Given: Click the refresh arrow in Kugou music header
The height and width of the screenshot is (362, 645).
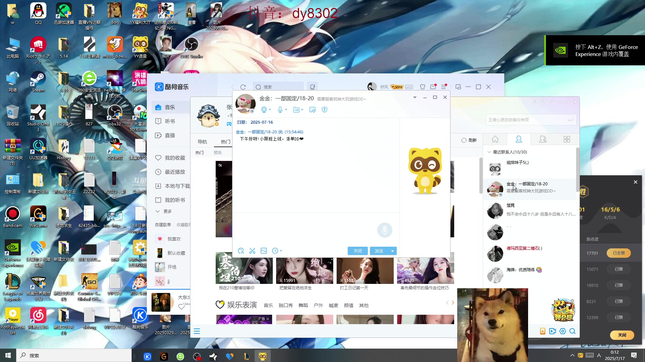Looking at the screenshot, I should tap(243, 87).
